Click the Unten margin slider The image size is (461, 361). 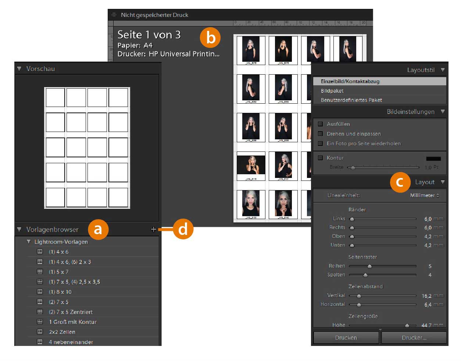click(x=383, y=245)
